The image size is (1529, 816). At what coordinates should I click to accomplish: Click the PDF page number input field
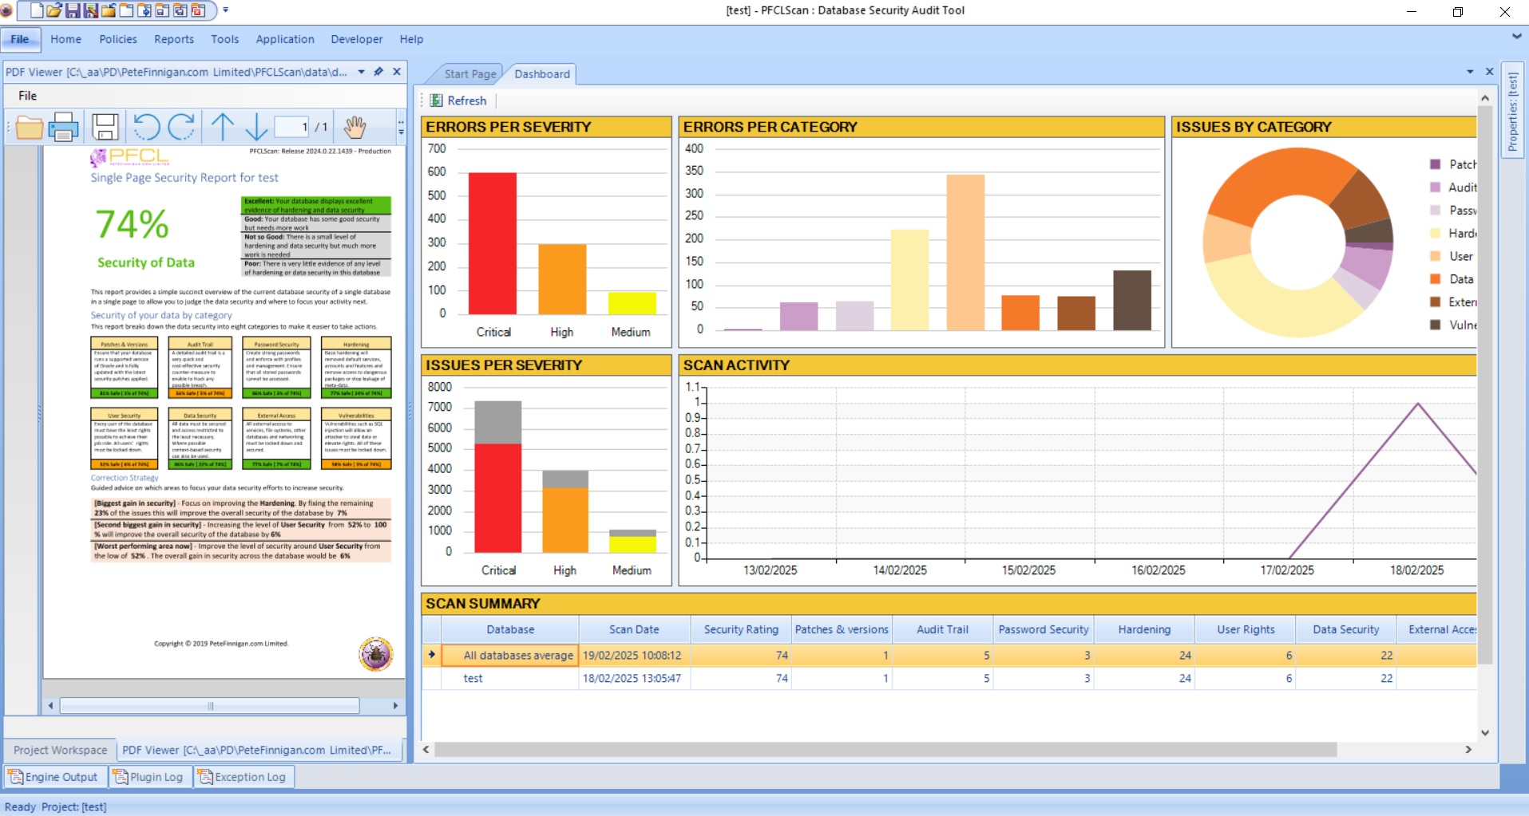pos(292,127)
